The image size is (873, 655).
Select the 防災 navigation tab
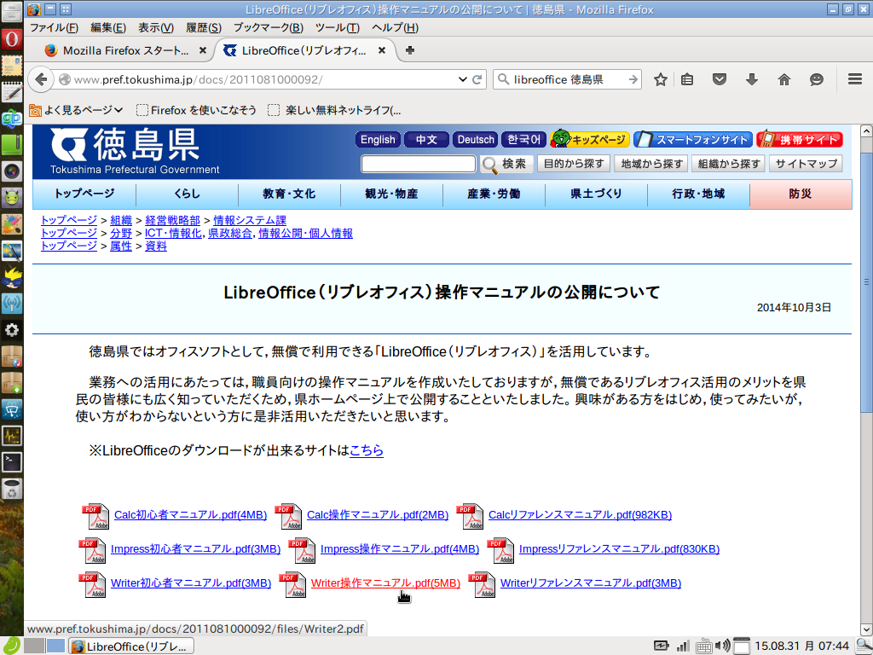[801, 194]
